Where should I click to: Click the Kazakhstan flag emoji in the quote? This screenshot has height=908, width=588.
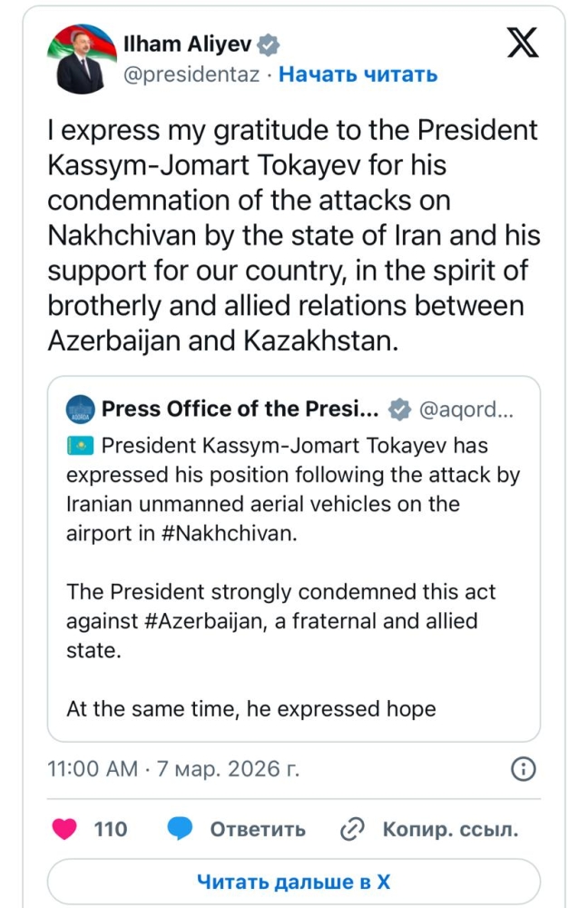pos(79,446)
